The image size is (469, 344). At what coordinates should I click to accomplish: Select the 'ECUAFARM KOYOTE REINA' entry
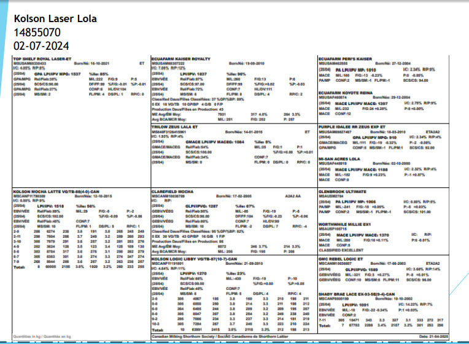coord(346,93)
